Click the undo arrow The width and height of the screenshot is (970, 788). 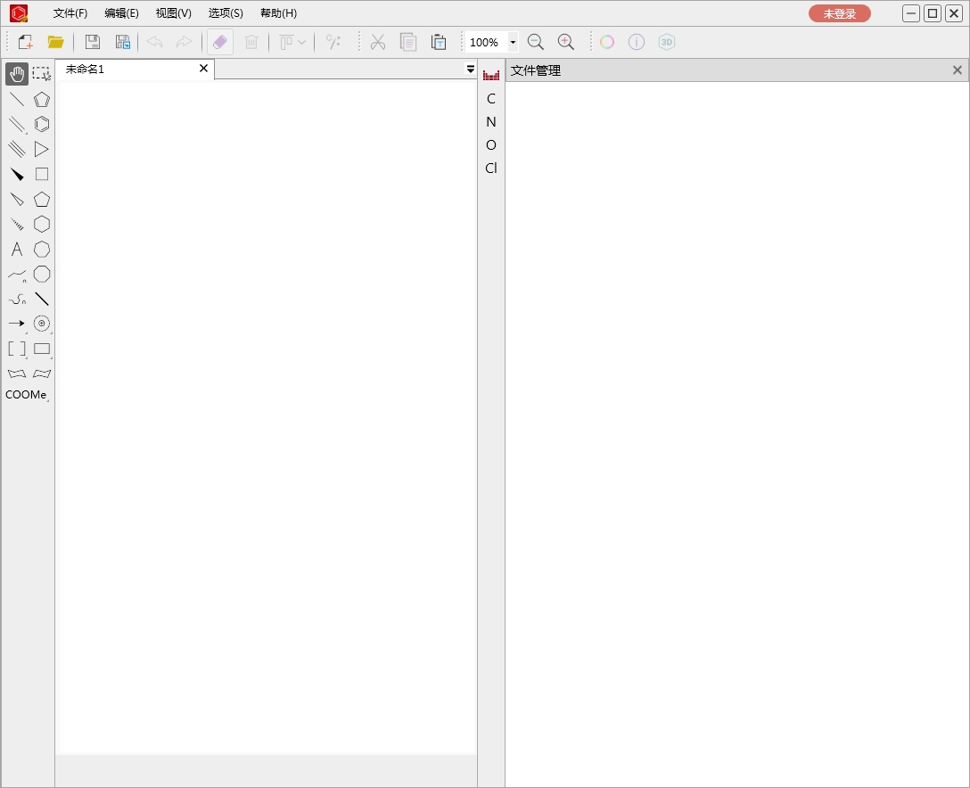(x=154, y=42)
